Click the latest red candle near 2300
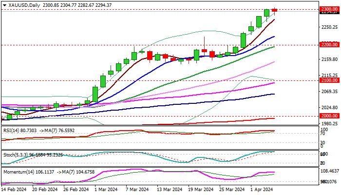The width and height of the screenshot is (341, 195). click(275, 10)
